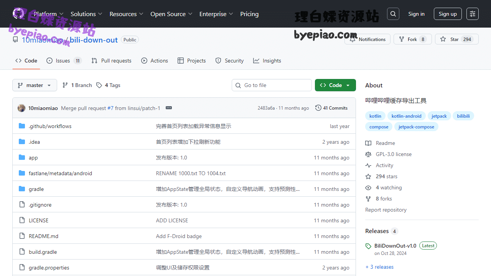
Task: Expand the green Code dropdown button
Action: [335, 85]
